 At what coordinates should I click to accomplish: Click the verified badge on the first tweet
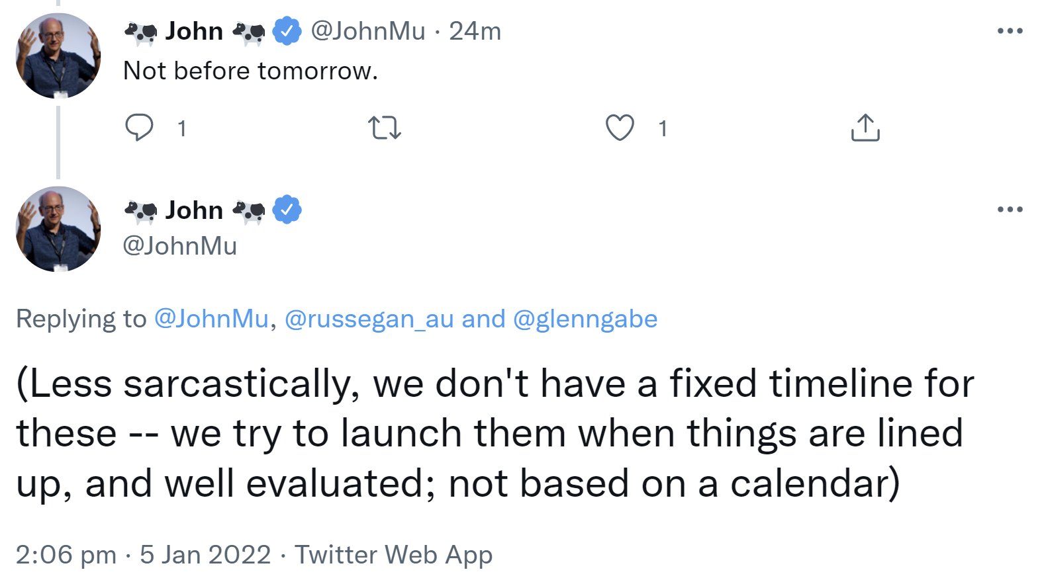click(287, 31)
